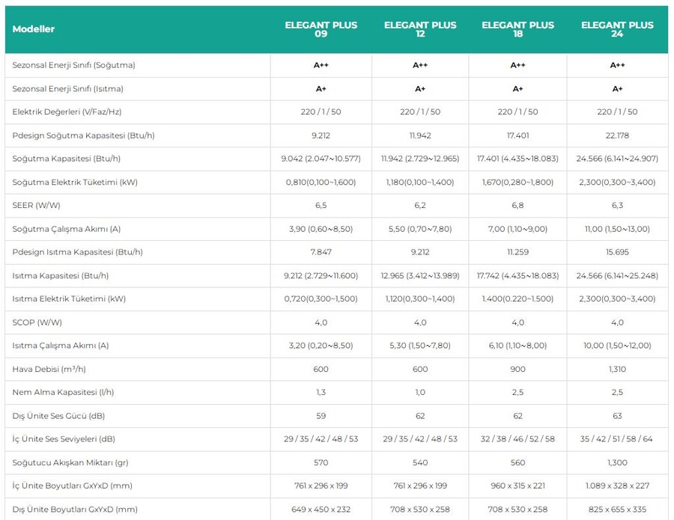674x520 pixels.
Task: Click the Pdesign Soğutma Kapasitesi value 9.212
Action: pos(321,135)
